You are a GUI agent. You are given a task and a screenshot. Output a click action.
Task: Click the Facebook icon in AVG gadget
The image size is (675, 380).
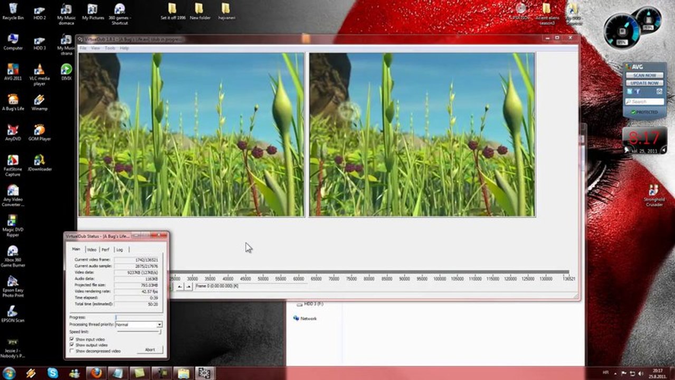click(x=638, y=91)
